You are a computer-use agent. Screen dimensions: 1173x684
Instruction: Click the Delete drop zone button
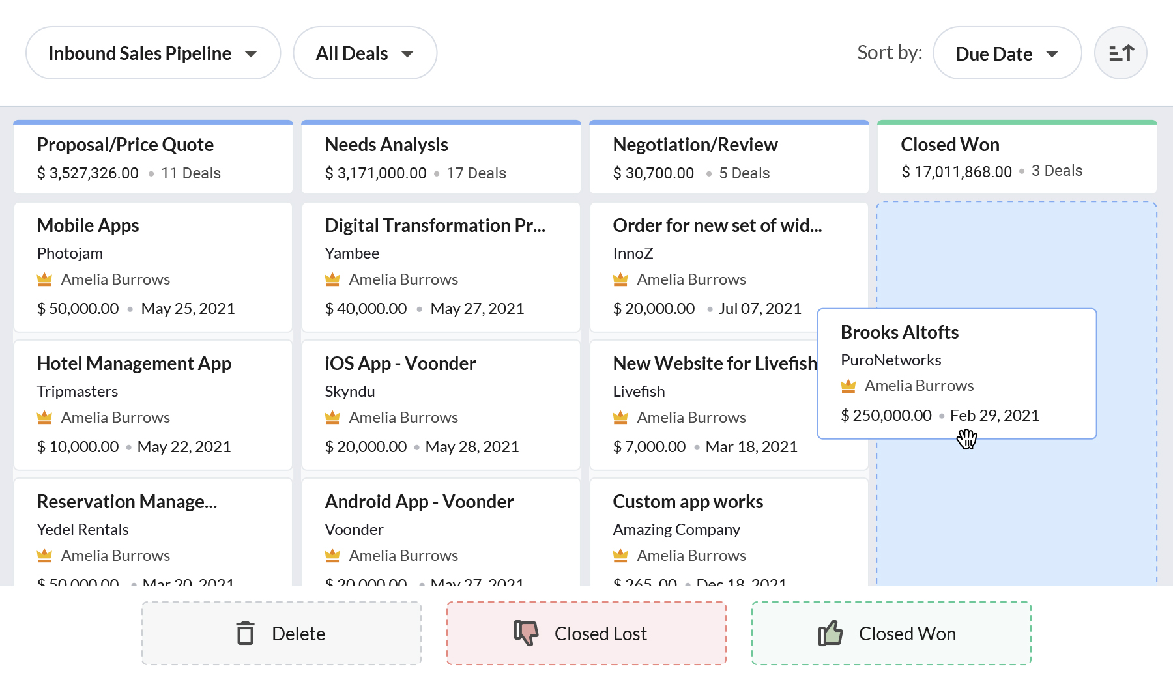[x=282, y=633]
